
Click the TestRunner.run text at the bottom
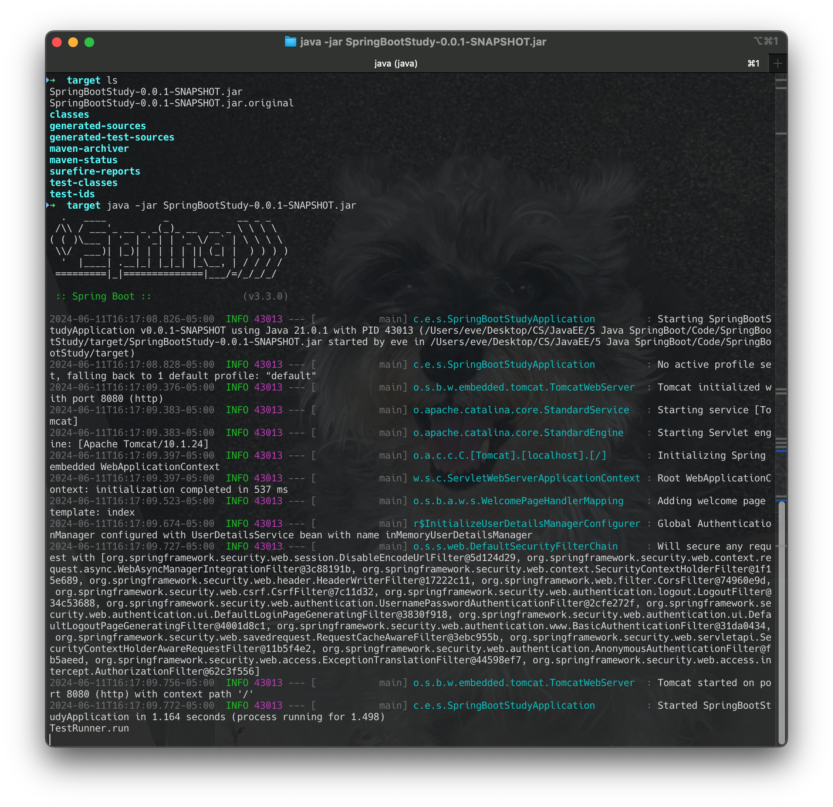coord(89,728)
